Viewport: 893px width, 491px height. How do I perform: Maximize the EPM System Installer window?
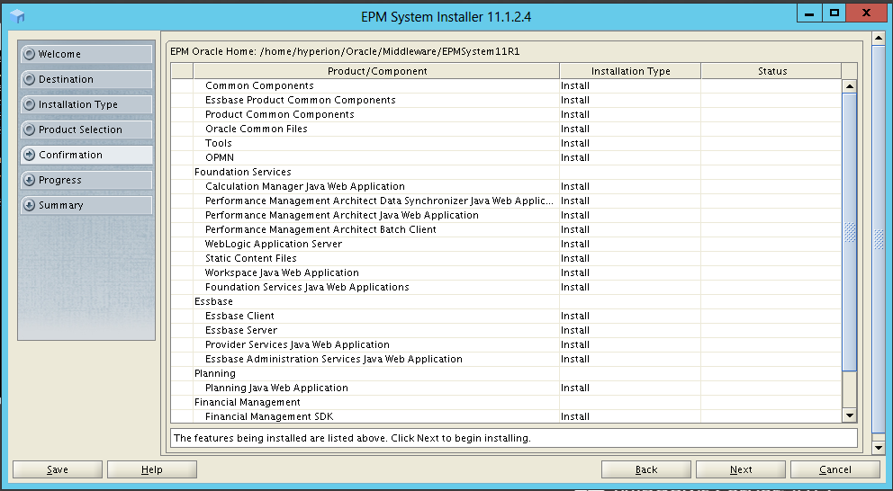(834, 13)
